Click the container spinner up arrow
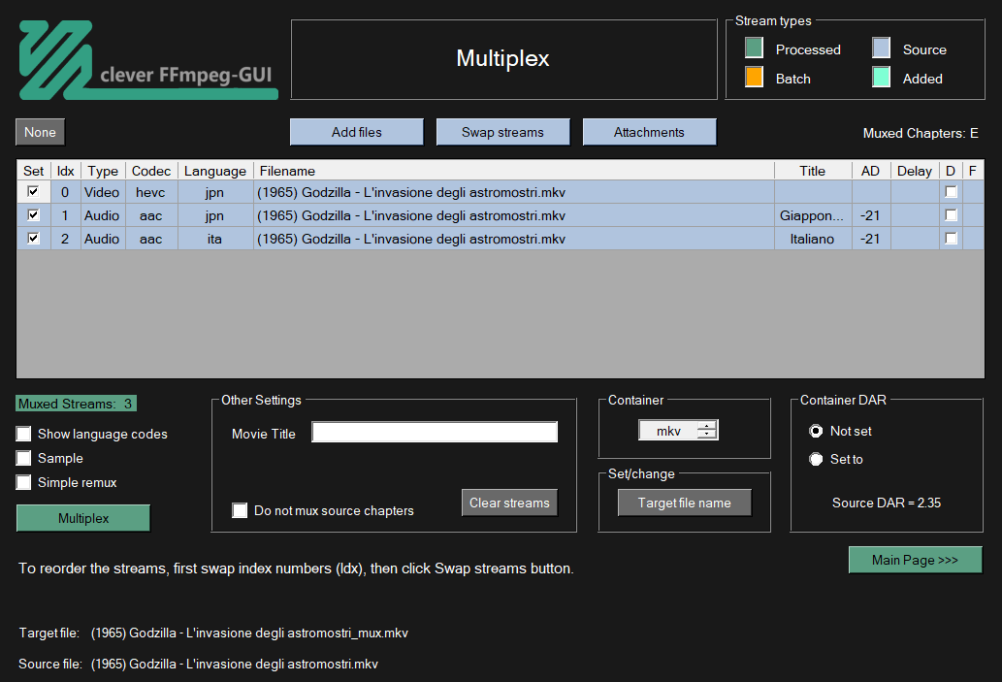This screenshot has height=682, width=1002. pos(707,427)
